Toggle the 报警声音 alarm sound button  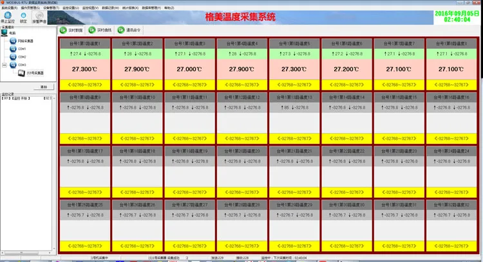pyautogui.click(x=39, y=17)
